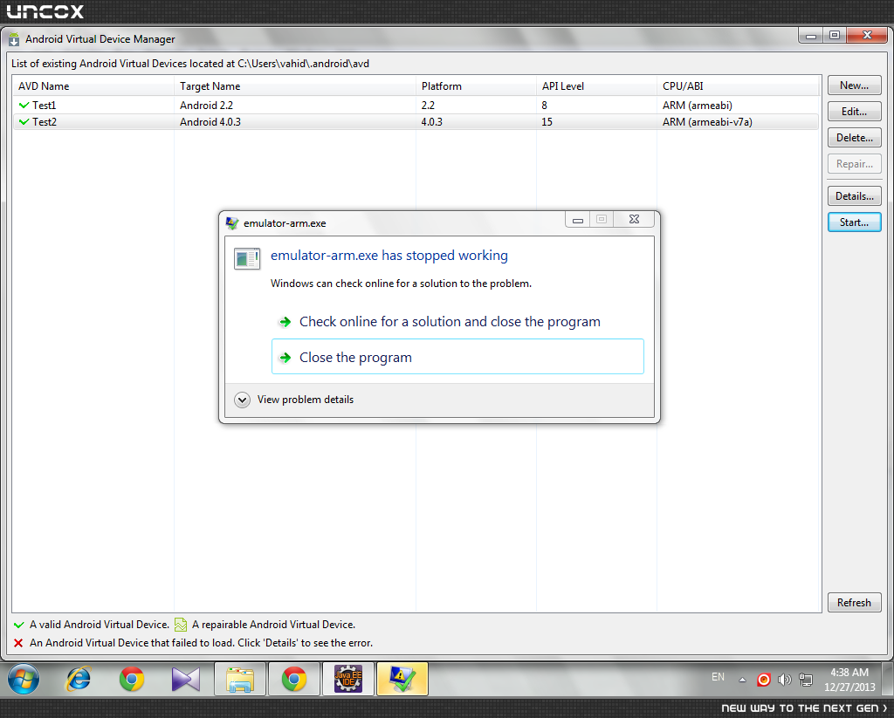The width and height of the screenshot is (894, 718).
Task: Select the Test1 AVD row
Action: click(416, 106)
